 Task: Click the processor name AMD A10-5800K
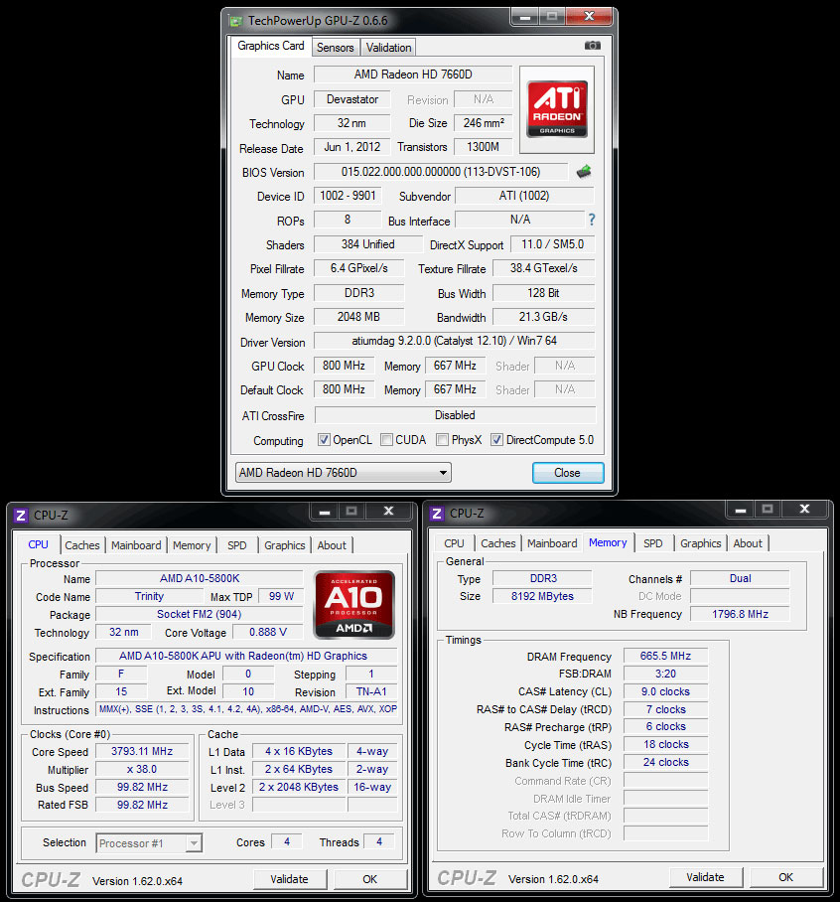pos(200,579)
